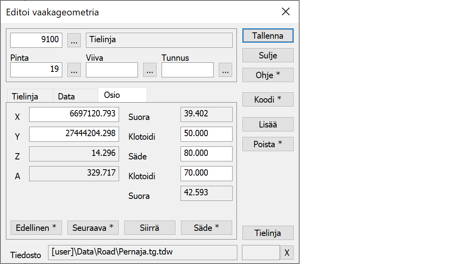This screenshot has height=264, width=473.
Task: Open help with Ohje button
Action: 268,75
